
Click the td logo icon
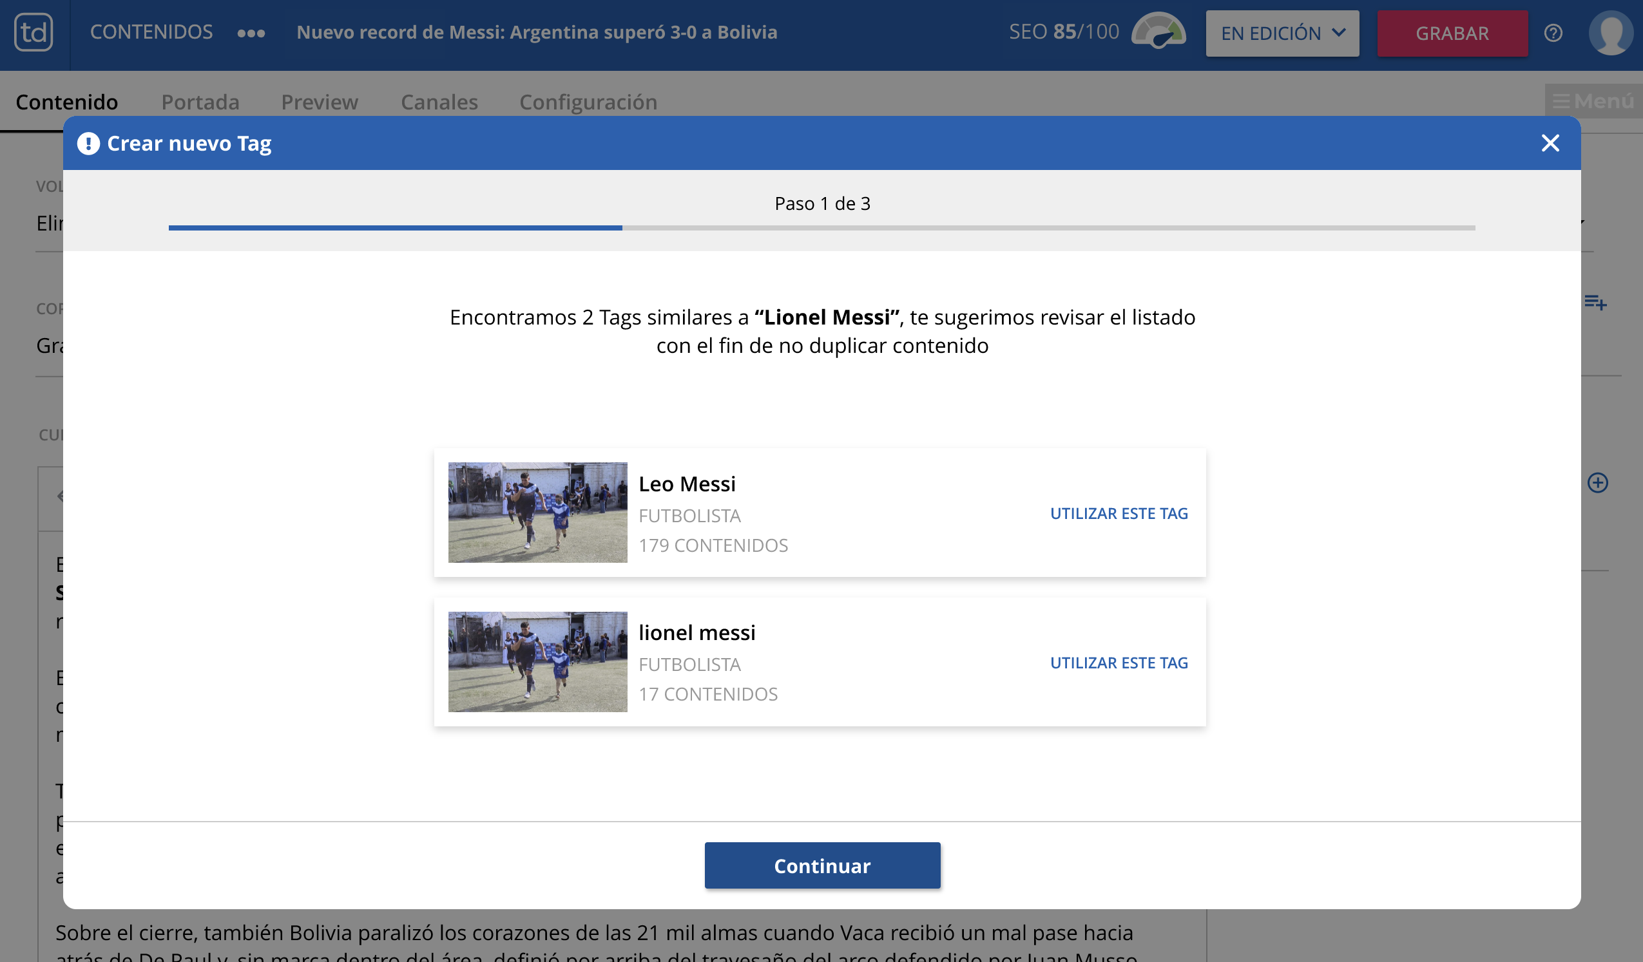tap(34, 32)
